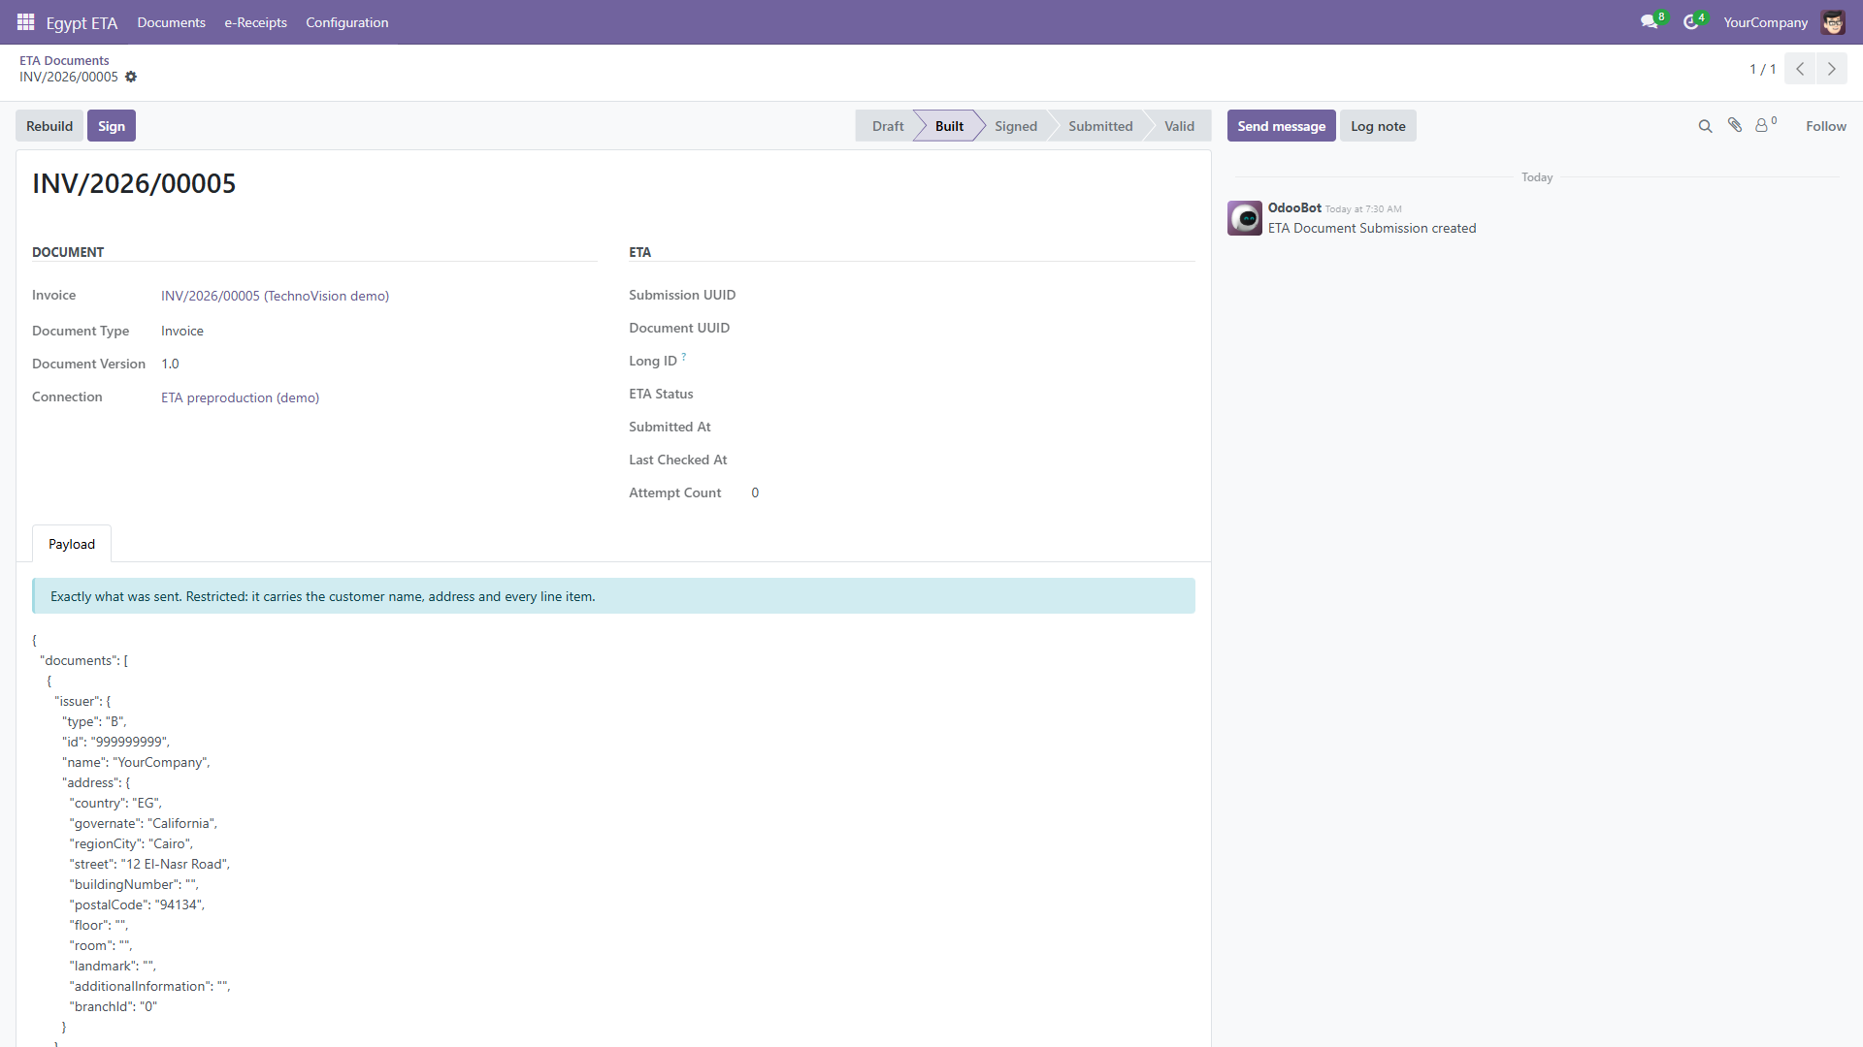The image size is (1863, 1047).
Task: Click the paperclip attachments icon
Action: [x=1735, y=125]
